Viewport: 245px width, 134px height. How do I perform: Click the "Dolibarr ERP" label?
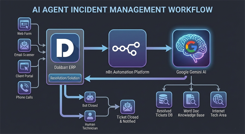(65, 67)
